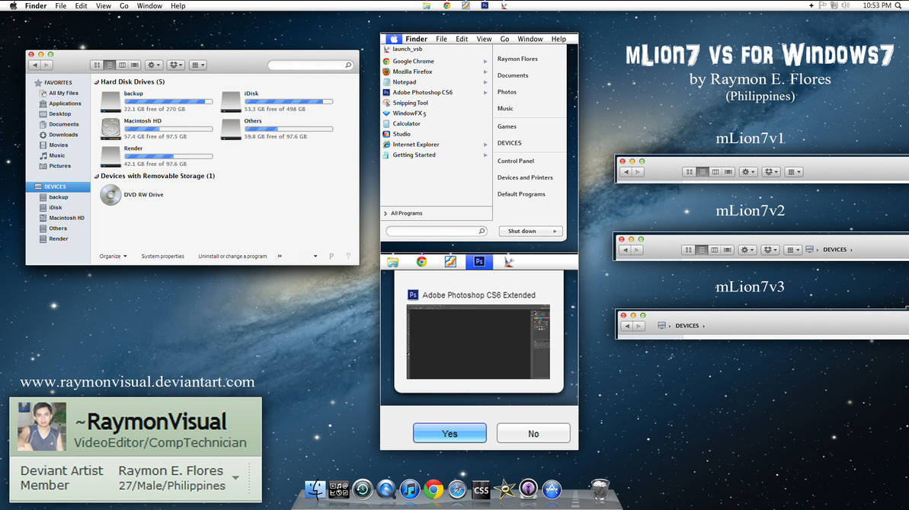Image resolution: width=909 pixels, height=510 pixels.
Task: Click the Yes button in the dialog
Action: tap(450, 432)
